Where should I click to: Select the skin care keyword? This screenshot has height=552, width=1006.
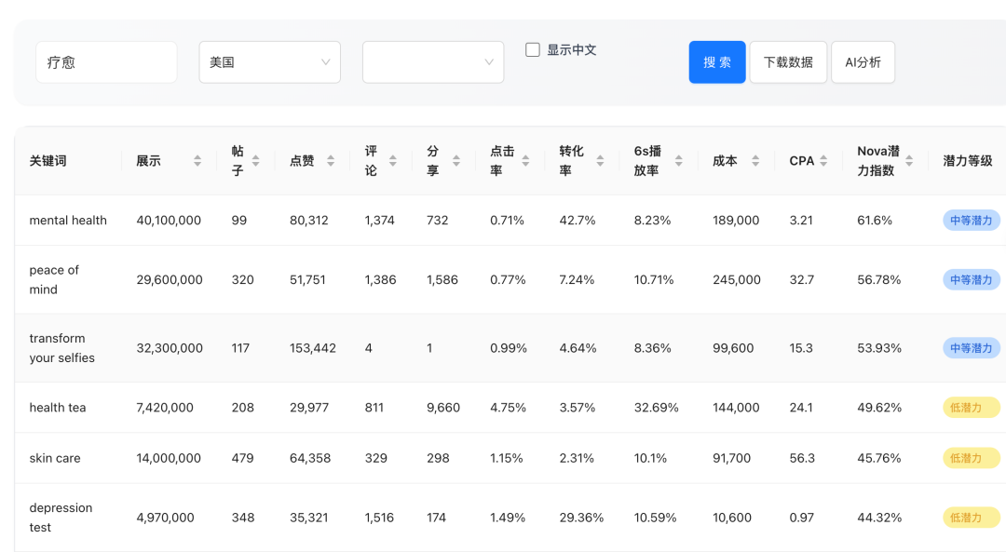[55, 458]
